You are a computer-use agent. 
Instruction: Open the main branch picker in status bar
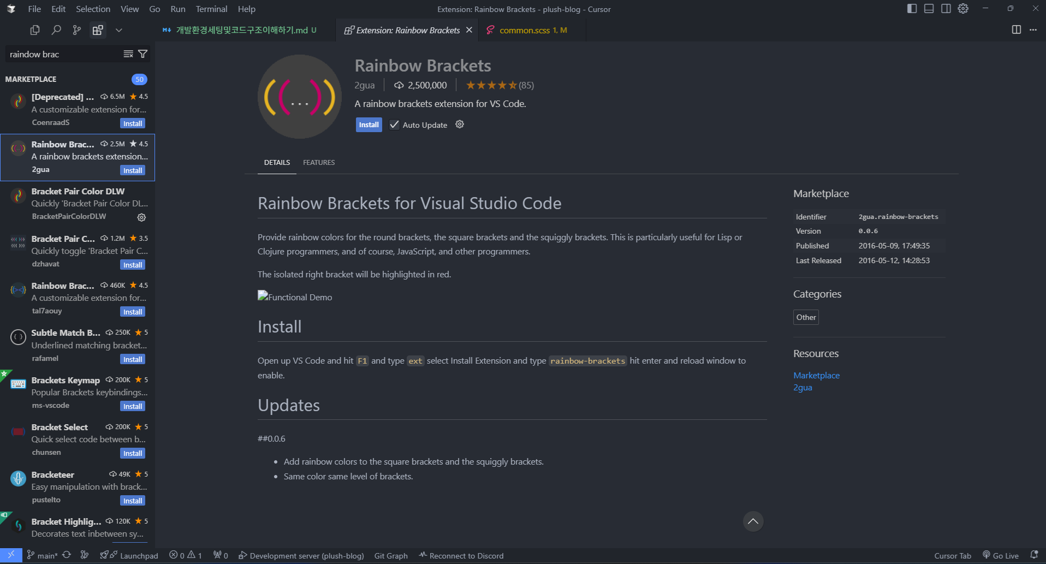[x=43, y=556]
